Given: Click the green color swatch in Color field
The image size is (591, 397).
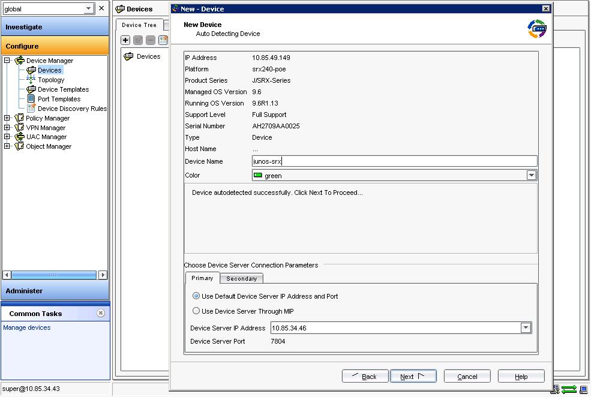Looking at the screenshot, I should tap(260, 175).
